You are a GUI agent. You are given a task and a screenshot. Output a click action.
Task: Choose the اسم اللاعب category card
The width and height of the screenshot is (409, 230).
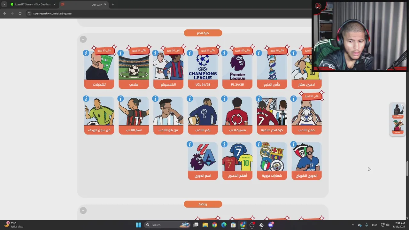pos(134,116)
